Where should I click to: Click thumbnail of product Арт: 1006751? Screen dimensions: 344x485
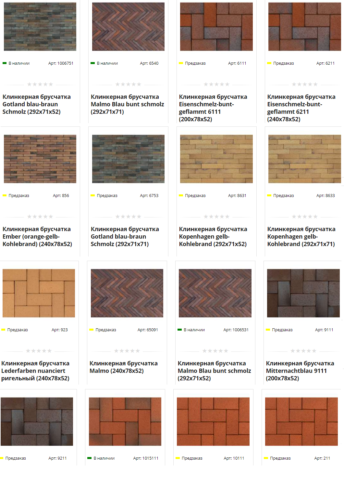[x=40, y=27]
